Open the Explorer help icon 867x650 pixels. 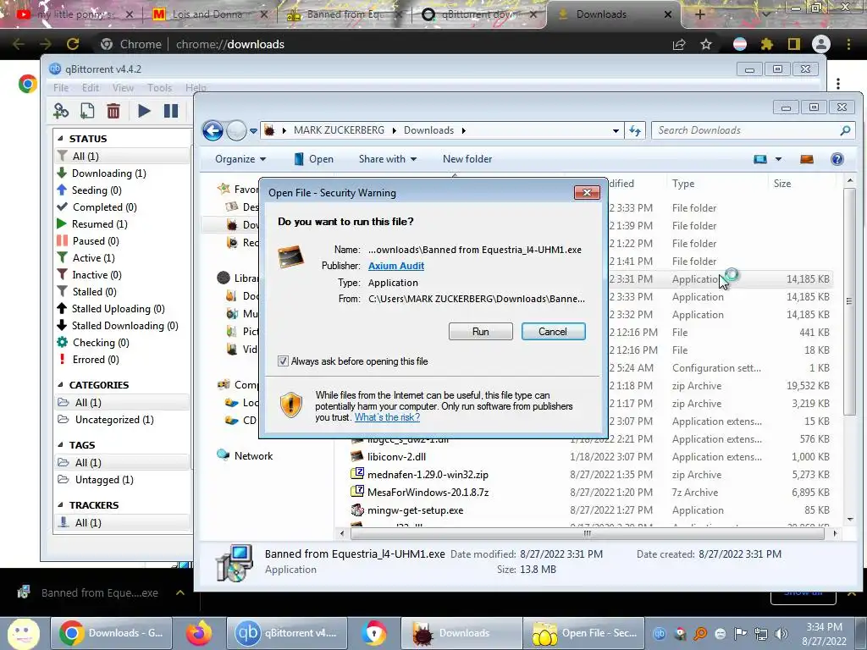pos(837,159)
